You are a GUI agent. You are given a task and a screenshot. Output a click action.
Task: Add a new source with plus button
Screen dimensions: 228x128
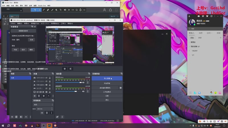point(34,96)
